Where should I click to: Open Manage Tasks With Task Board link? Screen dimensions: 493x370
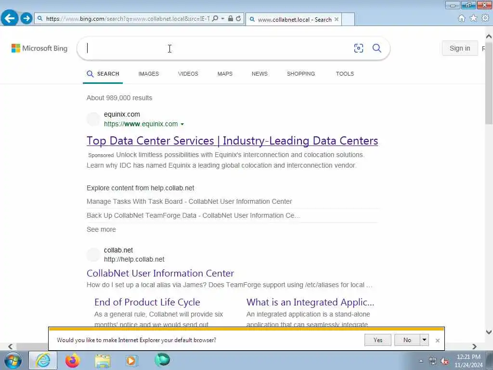(x=189, y=201)
